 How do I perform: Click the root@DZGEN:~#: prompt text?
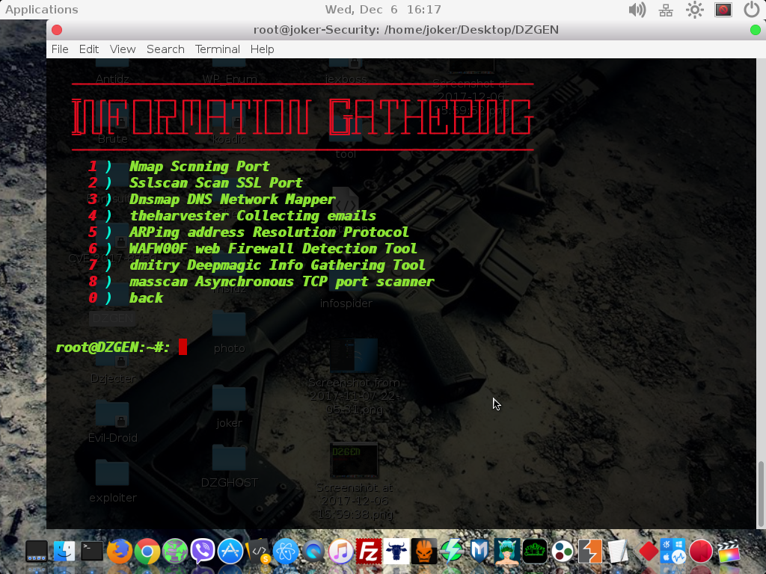[x=113, y=348]
